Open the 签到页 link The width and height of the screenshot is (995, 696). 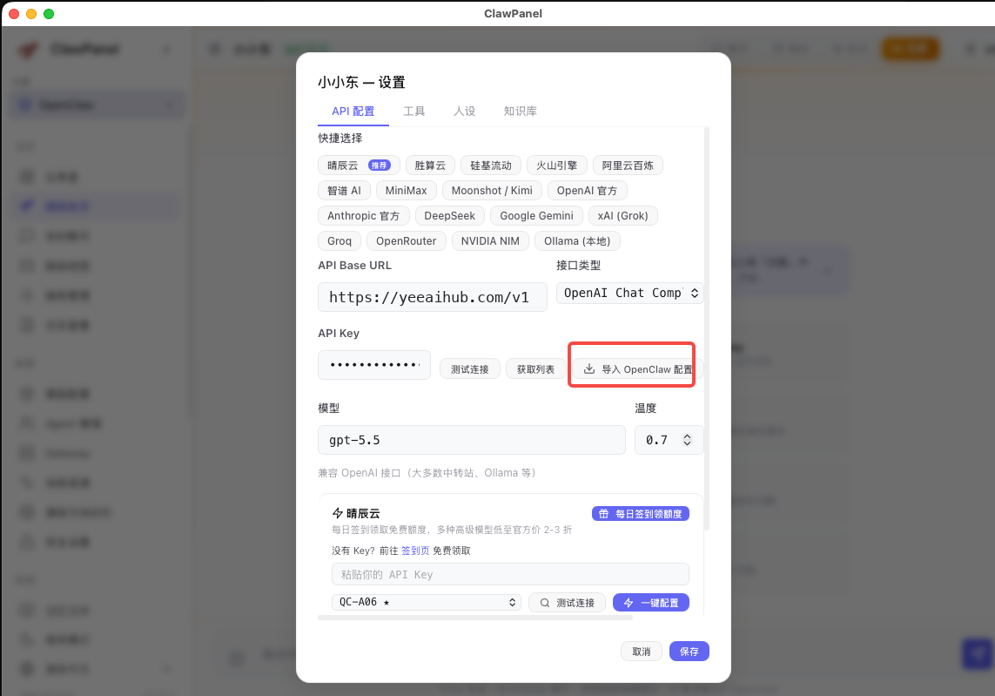pyautogui.click(x=415, y=551)
